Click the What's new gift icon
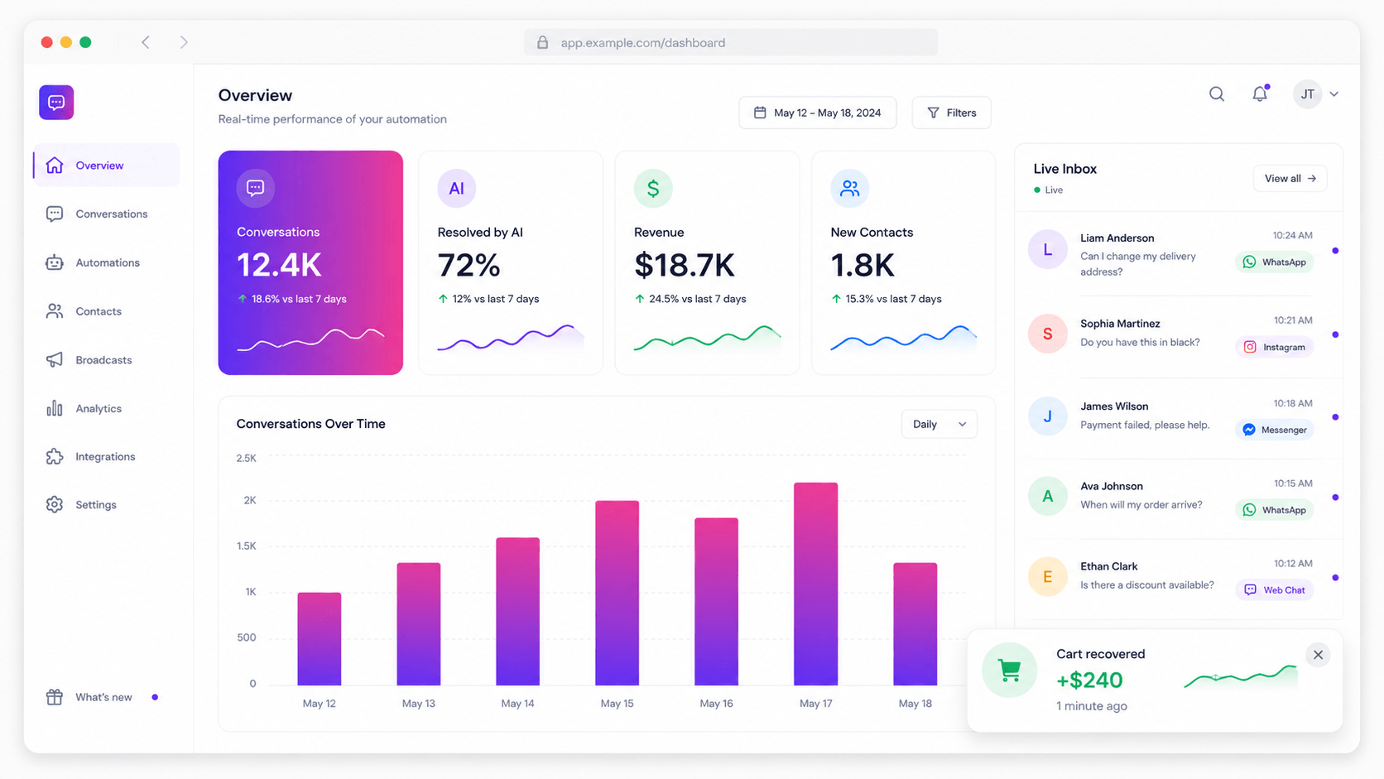The height and width of the screenshot is (779, 1384). tap(55, 697)
